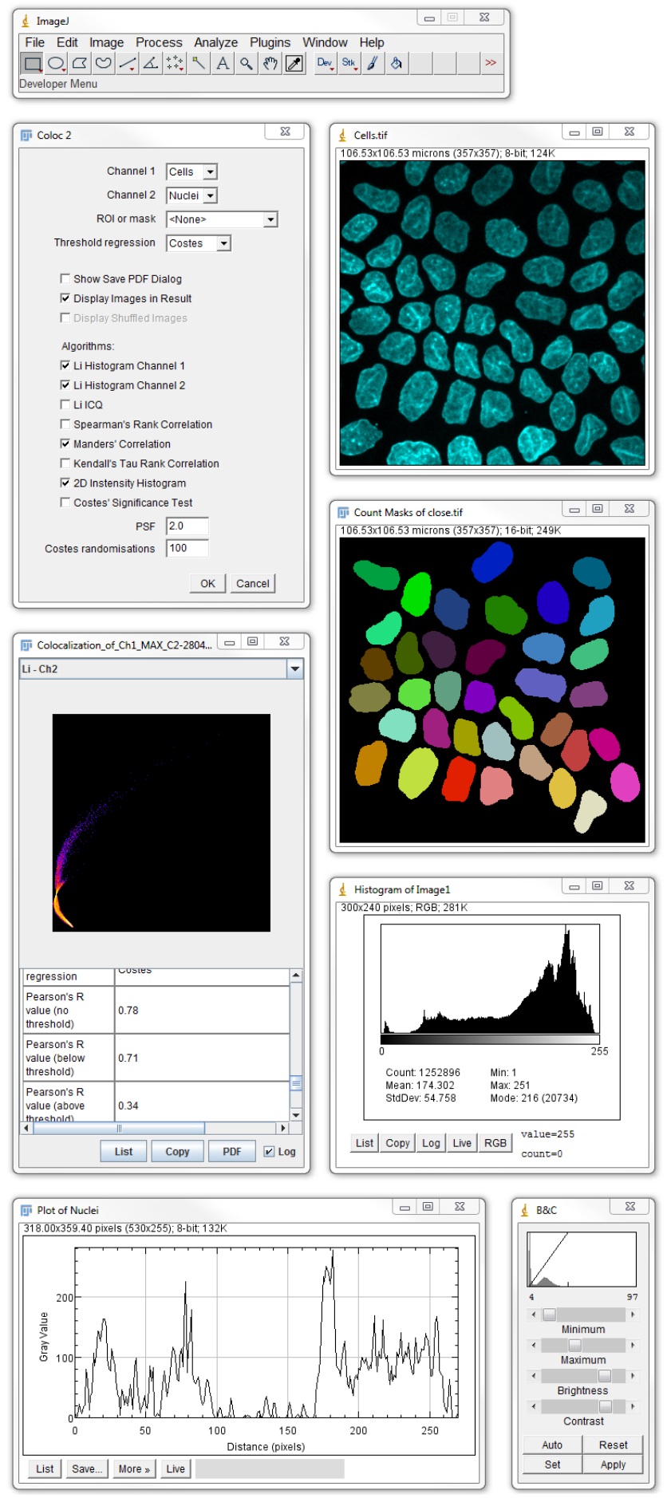The height and width of the screenshot is (1498, 667).
Task: Enable Show Save PDF Dialog checkbox
Action: tap(65, 278)
